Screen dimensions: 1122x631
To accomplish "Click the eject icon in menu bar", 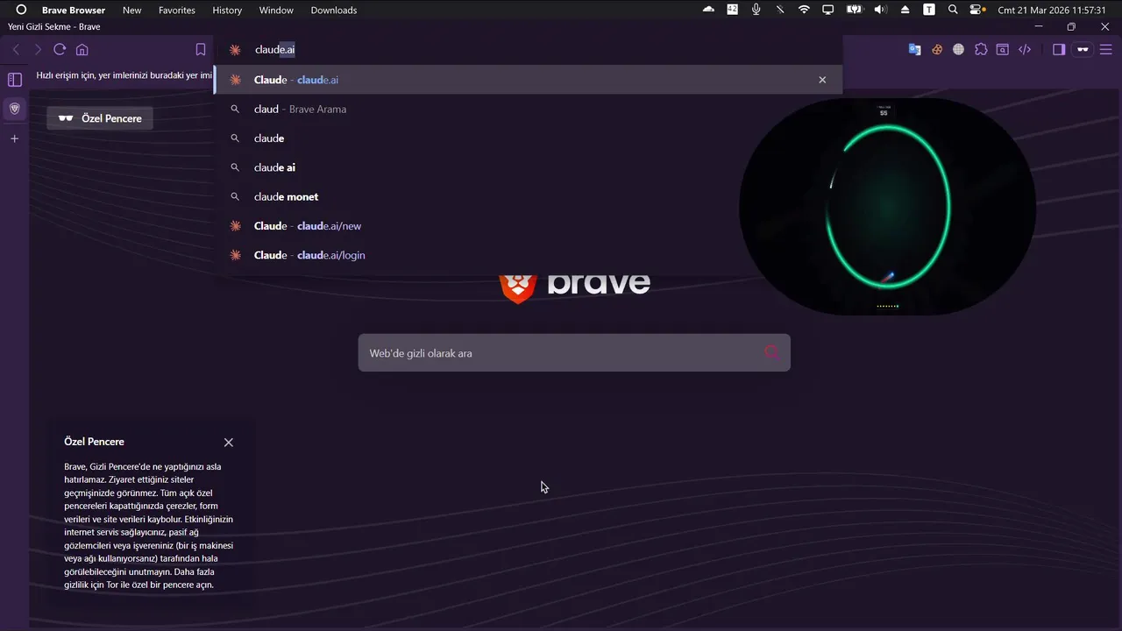I will point(905,10).
